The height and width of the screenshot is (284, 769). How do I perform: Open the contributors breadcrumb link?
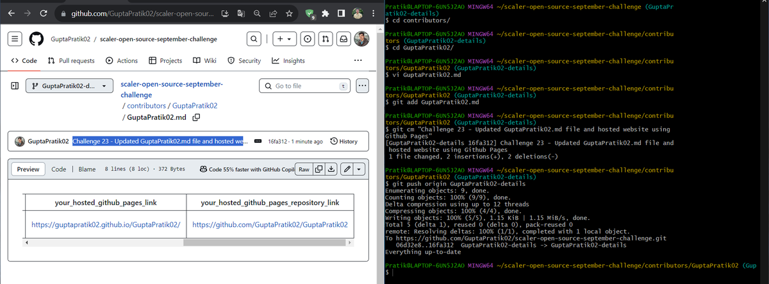[147, 106]
